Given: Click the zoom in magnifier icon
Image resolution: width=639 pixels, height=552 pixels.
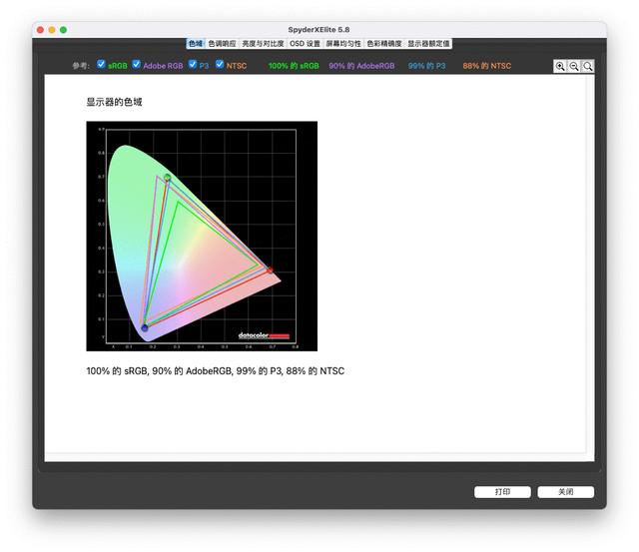Looking at the screenshot, I should (560, 66).
